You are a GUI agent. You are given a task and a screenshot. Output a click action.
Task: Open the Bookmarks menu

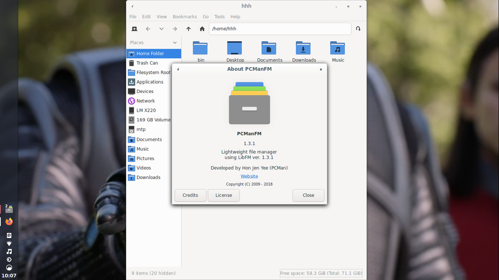pyautogui.click(x=185, y=17)
